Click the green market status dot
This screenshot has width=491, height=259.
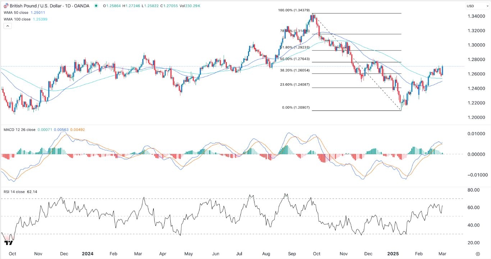96,6
